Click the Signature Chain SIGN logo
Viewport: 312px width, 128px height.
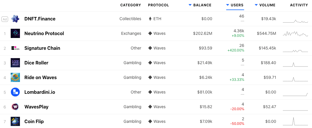(x=15, y=48)
